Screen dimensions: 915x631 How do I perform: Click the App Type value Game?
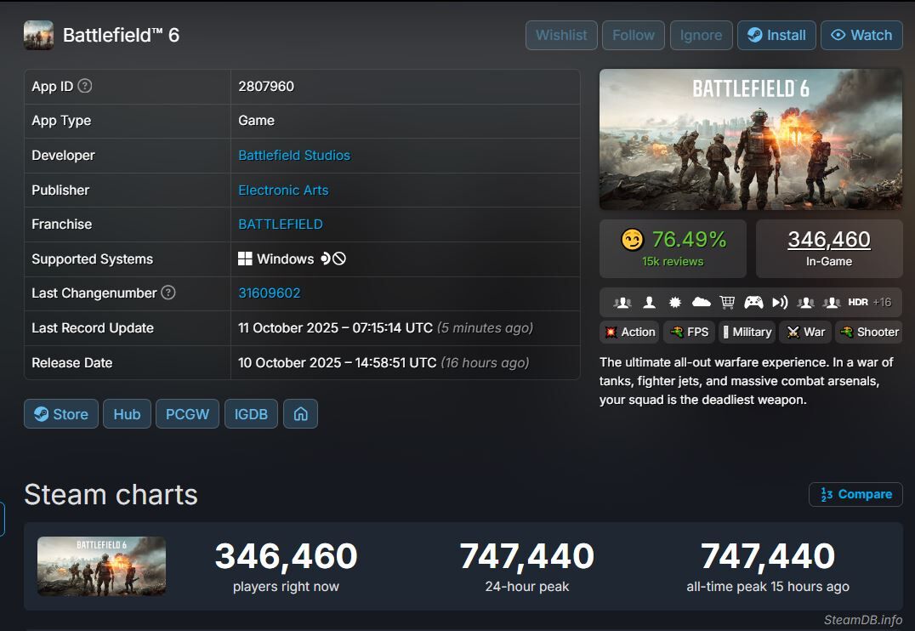256,121
